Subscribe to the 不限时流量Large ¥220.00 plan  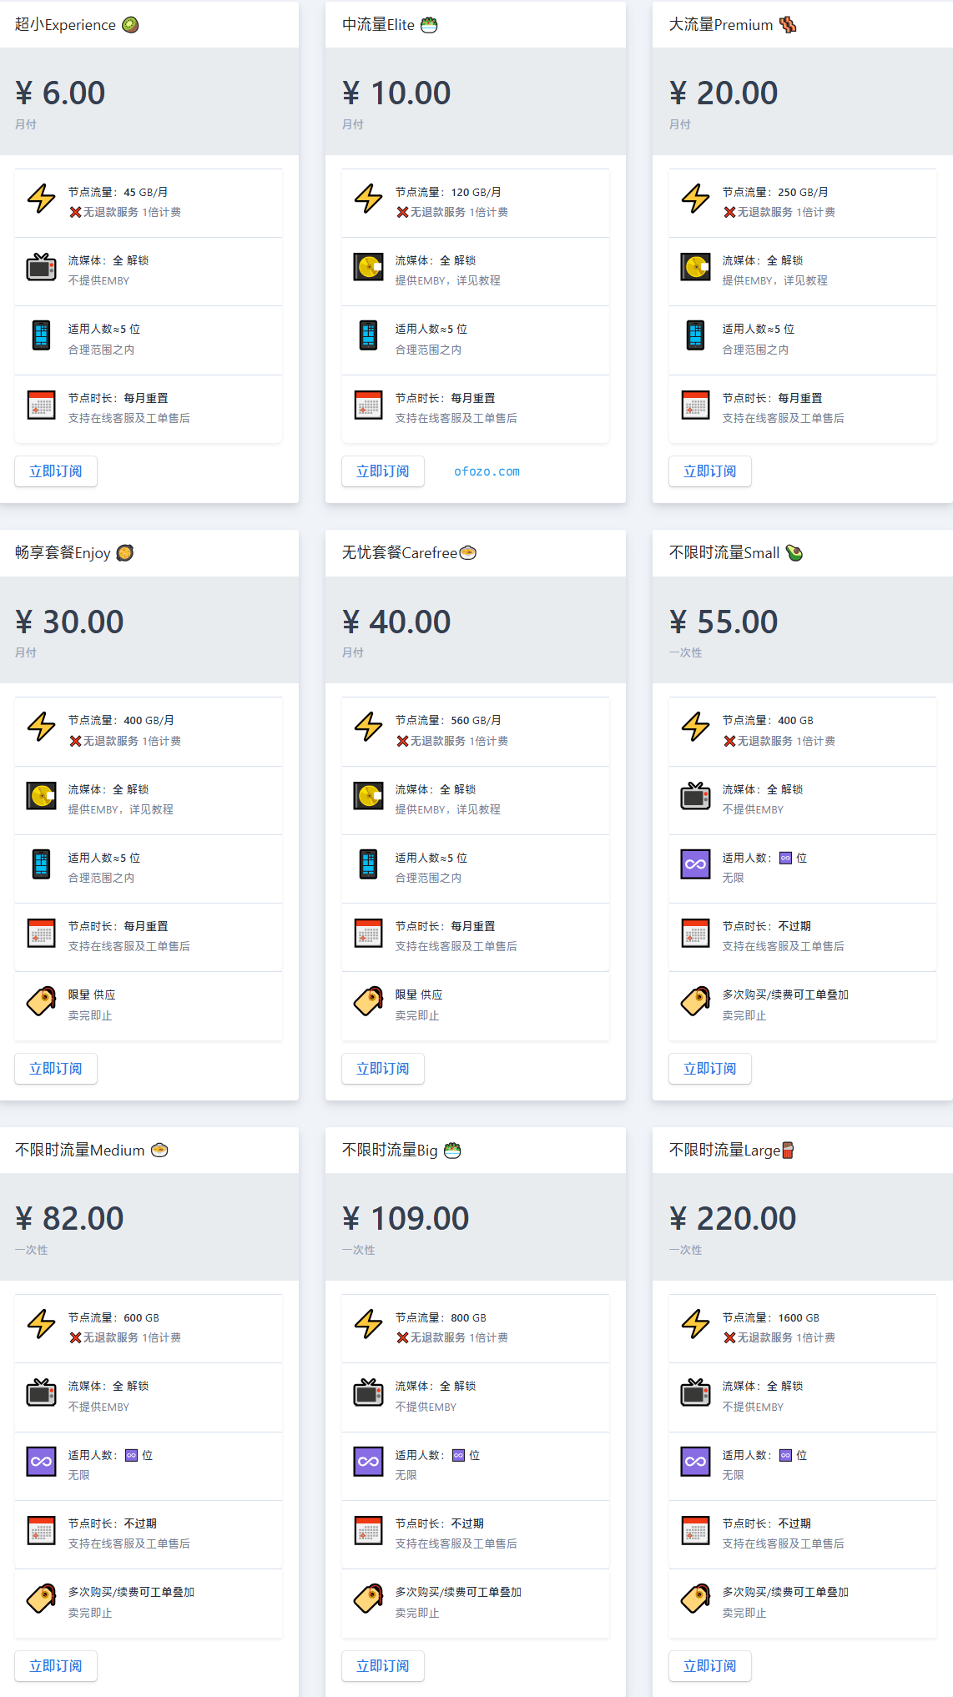[x=710, y=1666]
